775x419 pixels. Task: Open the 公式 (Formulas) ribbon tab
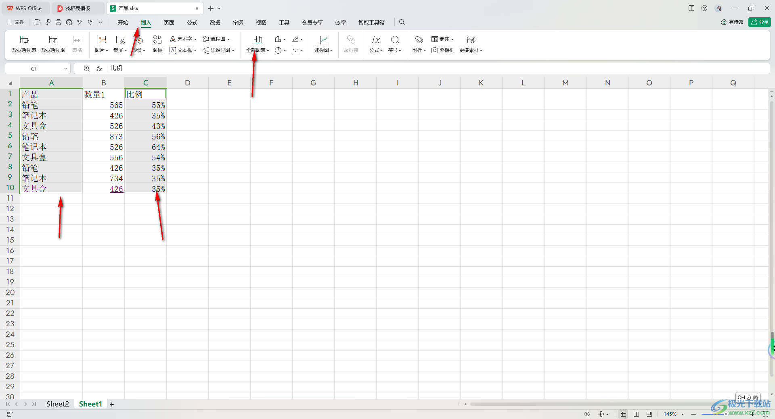(192, 23)
